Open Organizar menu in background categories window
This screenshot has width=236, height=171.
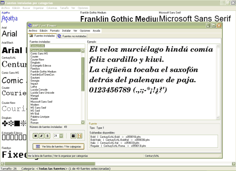point(38,8)
